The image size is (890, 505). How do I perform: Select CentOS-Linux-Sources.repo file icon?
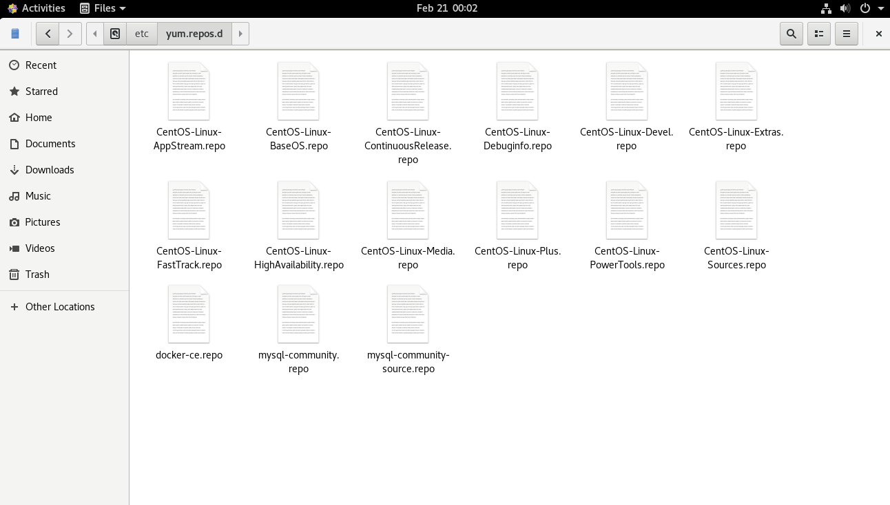coord(736,210)
